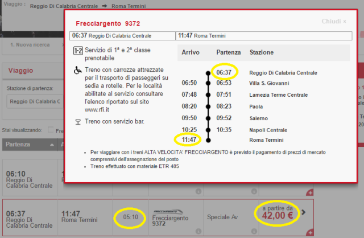Open the 42,00 € fare arrow chevron
This screenshot has height=238, width=364.
click(x=303, y=212)
